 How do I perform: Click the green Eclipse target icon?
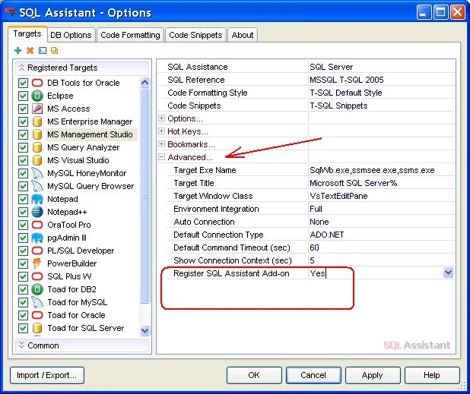[x=37, y=96]
